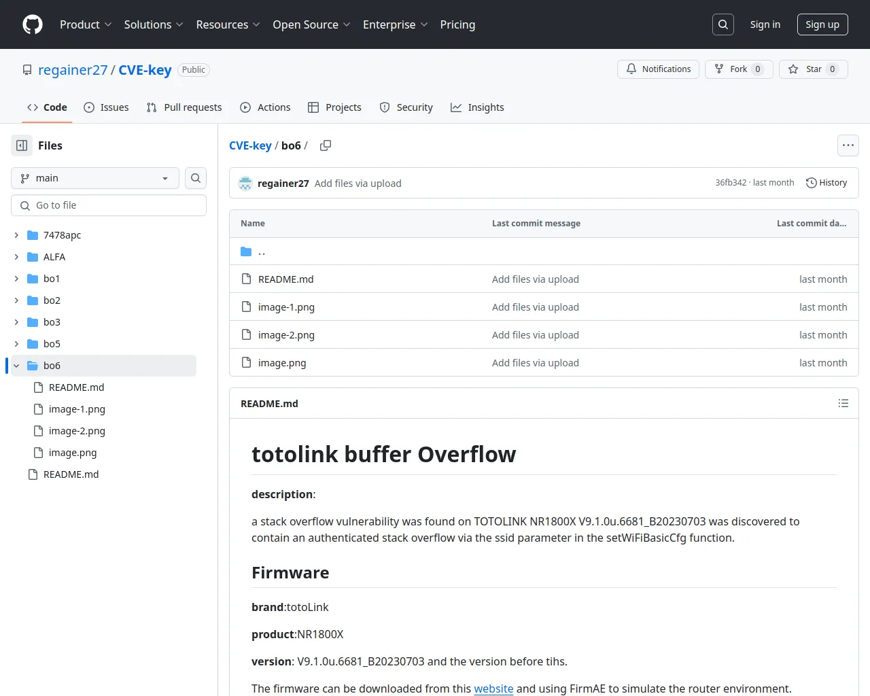Open commit History
Screen dimensions: 870x696
826,183
